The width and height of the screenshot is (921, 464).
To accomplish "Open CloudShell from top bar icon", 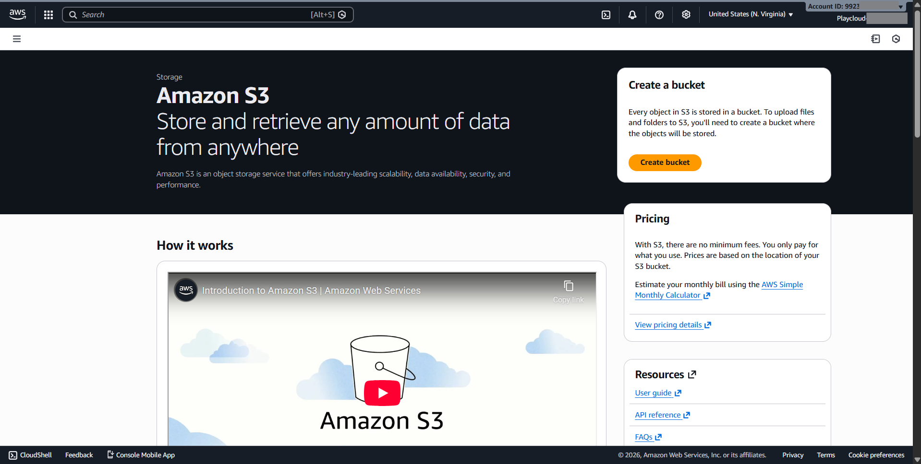I will point(606,15).
